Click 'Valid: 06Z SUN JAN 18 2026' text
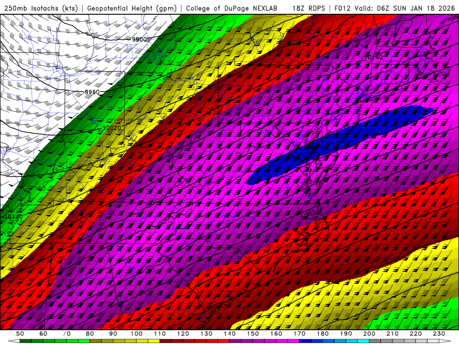459x344 pixels. pos(405,9)
